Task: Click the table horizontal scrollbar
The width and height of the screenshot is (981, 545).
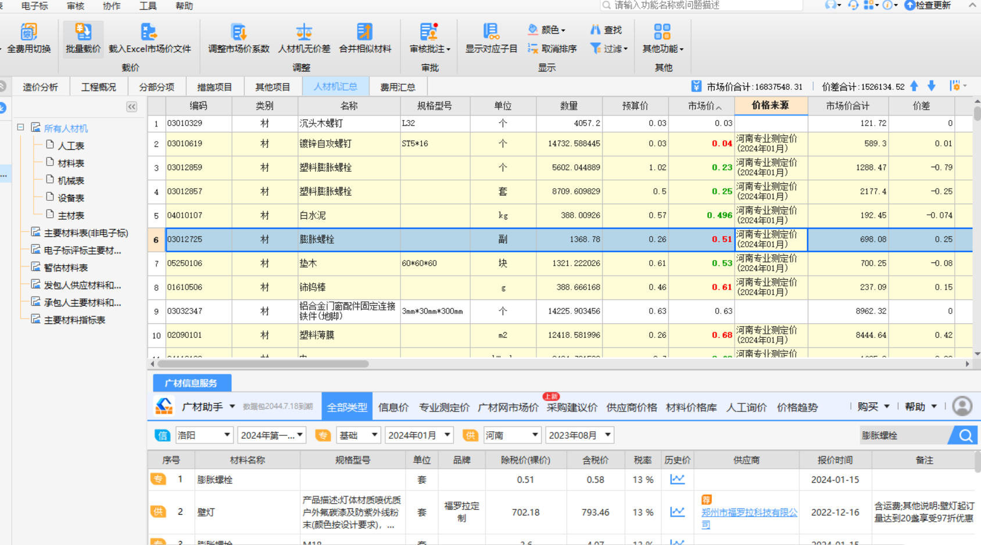Action: (263, 364)
